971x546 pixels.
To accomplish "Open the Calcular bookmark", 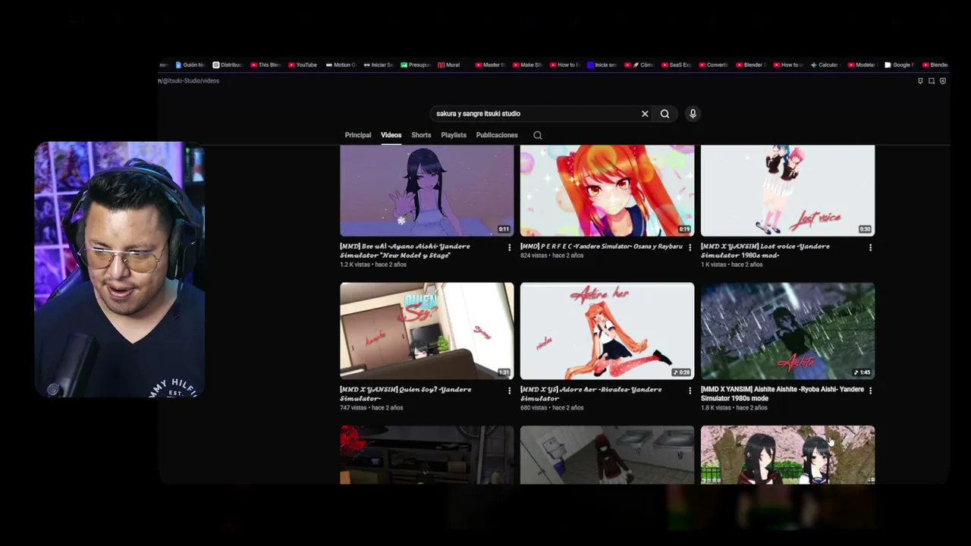I will click(825, 65).
